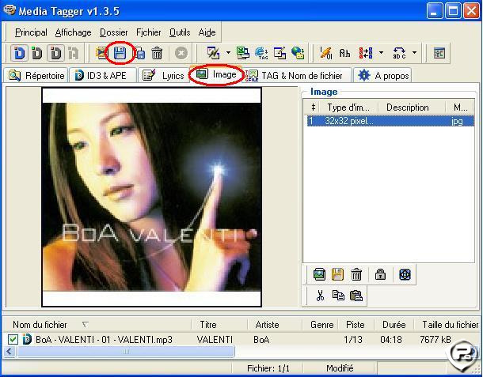The height and width of the screenshot is (377, 483).
Task: Click the '7677 kB' file size cell
Action: (x=435, y=340)
